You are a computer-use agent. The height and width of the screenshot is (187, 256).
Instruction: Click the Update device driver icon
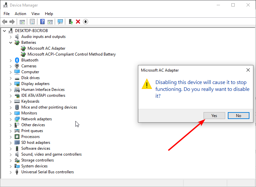pyautogui.click(x=71, y=22)
